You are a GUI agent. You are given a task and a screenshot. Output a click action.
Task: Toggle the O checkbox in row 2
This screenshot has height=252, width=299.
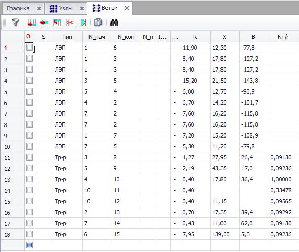click(29, 58)
